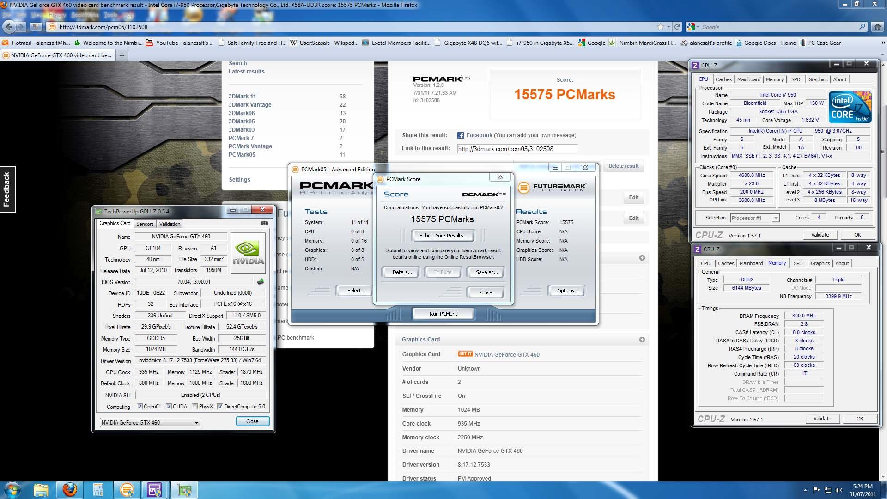Open Mainboard tab in upper CPU-Z window

coord(748,79)
